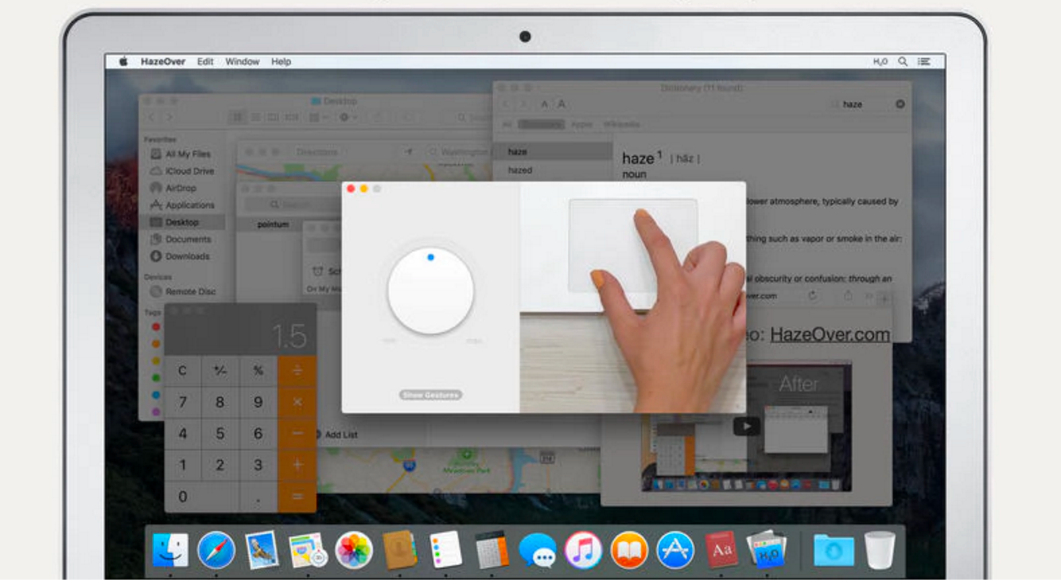Play the After video thumbnail
The image size is (1061, 585).
[746, 426]
